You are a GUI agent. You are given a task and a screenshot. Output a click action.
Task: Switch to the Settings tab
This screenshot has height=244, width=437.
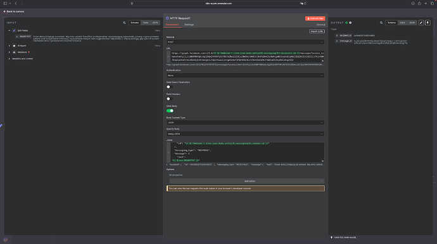189,25
